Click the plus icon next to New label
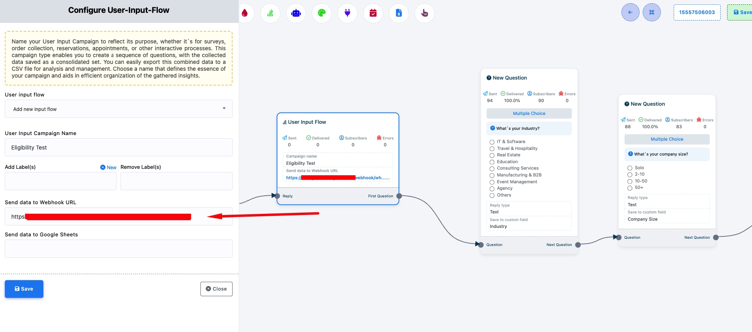This screenshot has height=332, width=752. (103, 167)
